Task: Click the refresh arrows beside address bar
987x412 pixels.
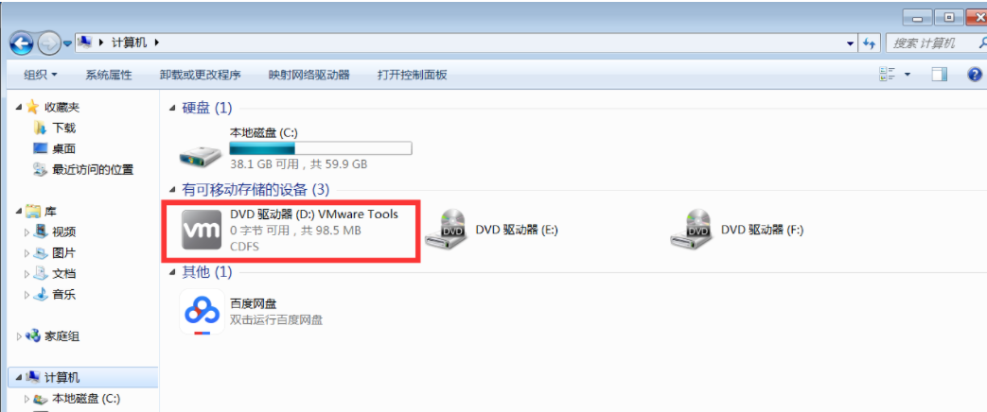Action: 870,43
